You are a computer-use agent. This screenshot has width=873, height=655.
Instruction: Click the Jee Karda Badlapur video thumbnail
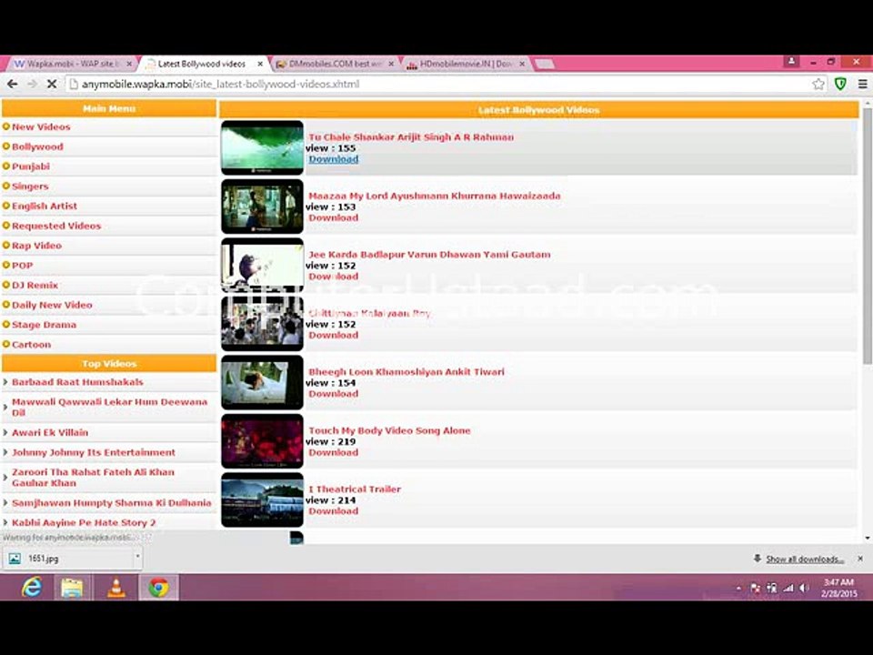262,265
